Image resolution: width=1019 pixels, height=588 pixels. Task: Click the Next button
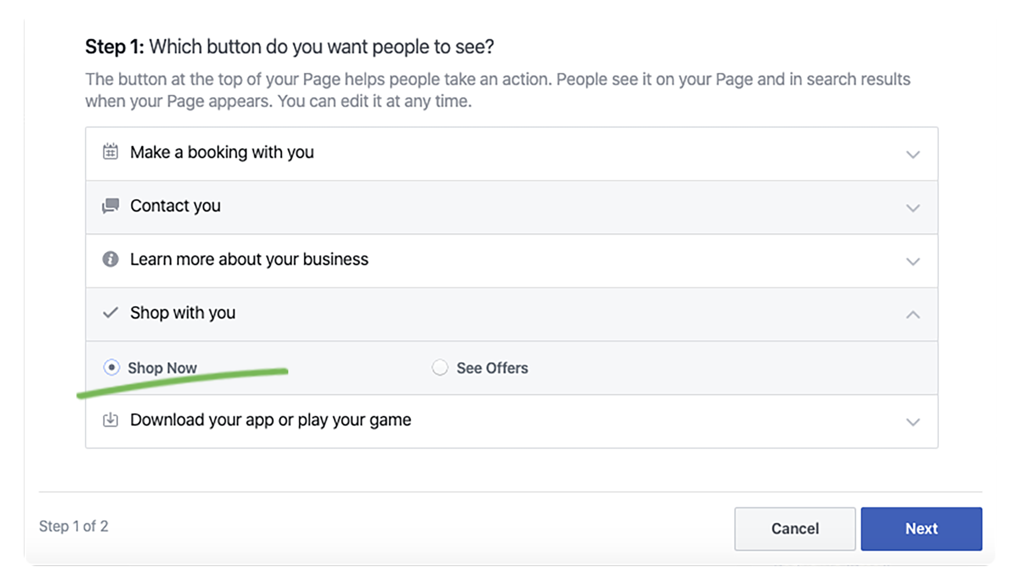pos(922,528)
